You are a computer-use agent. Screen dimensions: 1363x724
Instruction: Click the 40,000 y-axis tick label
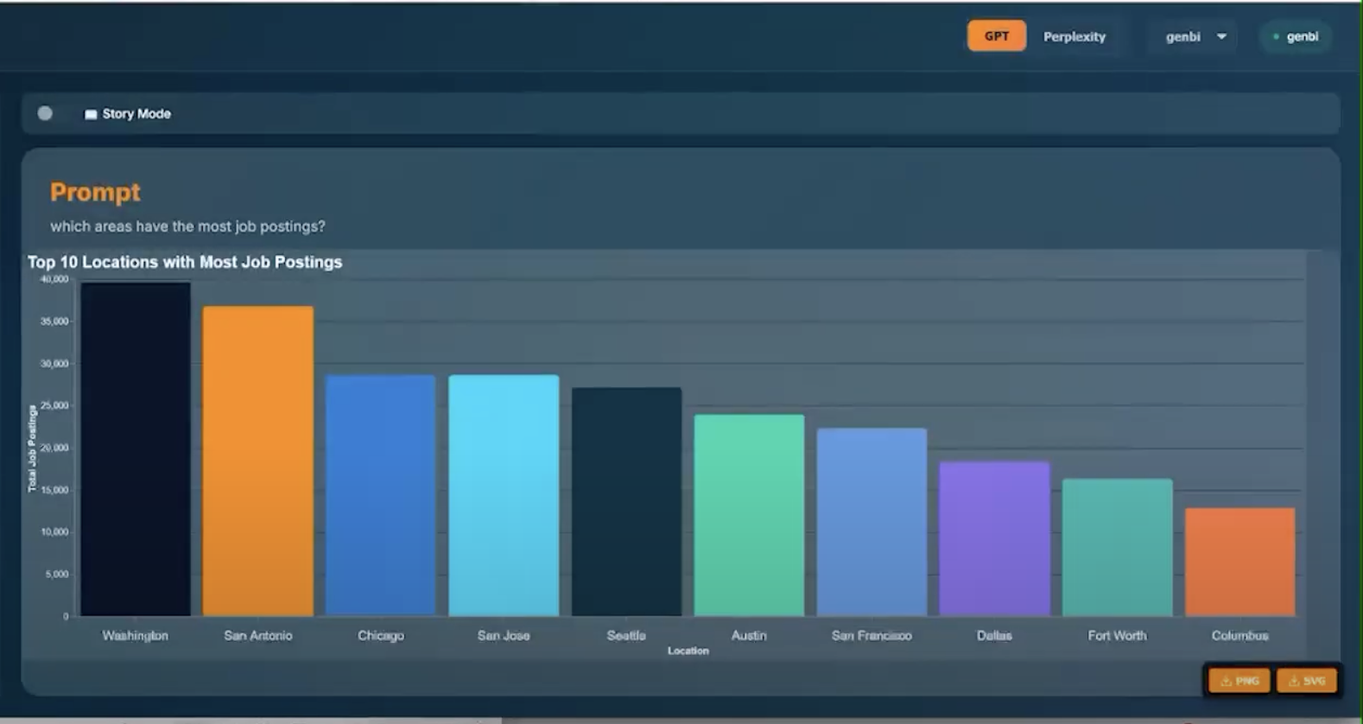tap(54, 279)
